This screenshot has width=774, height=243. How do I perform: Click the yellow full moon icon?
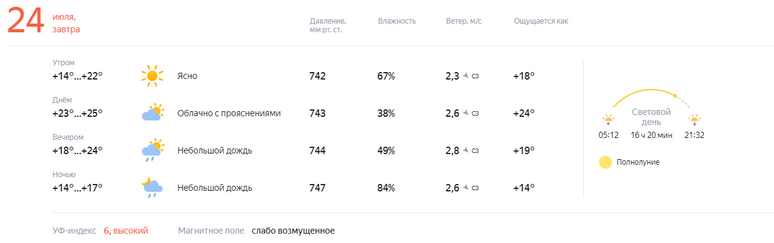606,162
